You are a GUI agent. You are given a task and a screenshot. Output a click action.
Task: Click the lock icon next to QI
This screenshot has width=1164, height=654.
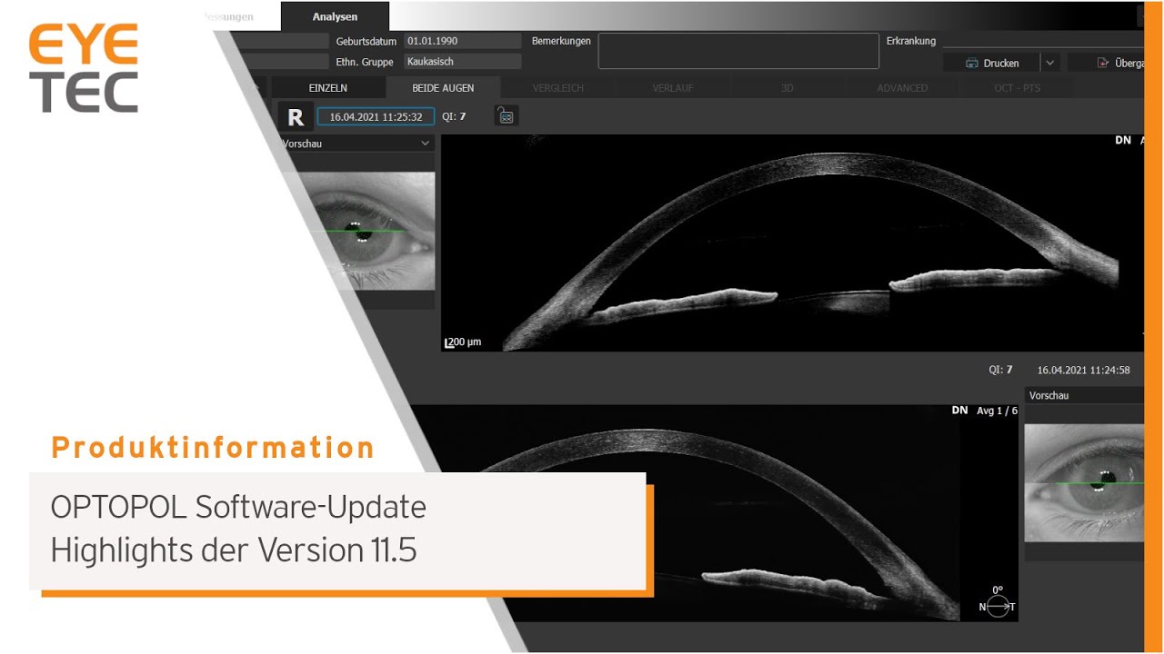click(x=507, y=116)
